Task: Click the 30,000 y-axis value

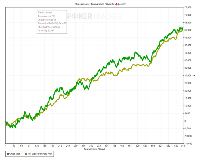Action: [x=188, y=76]
